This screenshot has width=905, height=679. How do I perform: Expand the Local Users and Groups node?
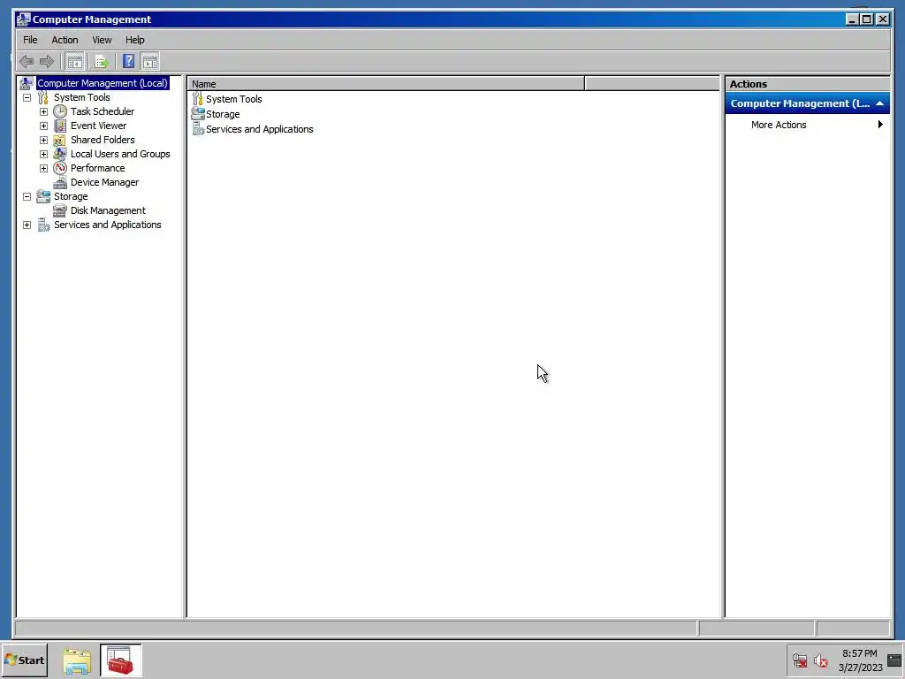pos(44,154)
